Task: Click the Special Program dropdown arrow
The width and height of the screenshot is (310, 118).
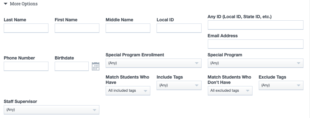Action: [x=298, y=63]
